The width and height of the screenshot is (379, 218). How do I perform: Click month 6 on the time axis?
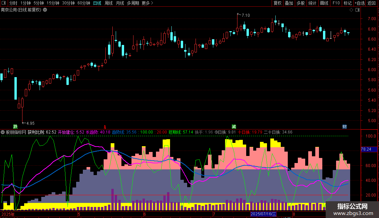click(x=145, y=214)
